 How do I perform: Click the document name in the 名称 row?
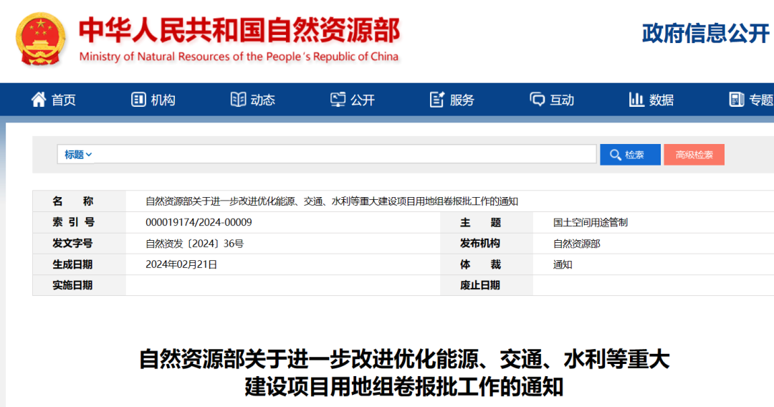click(331, 201)
